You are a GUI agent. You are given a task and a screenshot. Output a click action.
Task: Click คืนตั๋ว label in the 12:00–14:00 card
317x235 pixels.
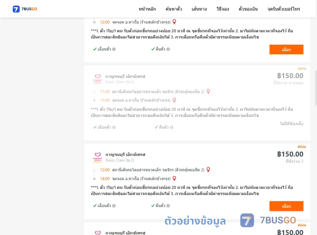160,206
